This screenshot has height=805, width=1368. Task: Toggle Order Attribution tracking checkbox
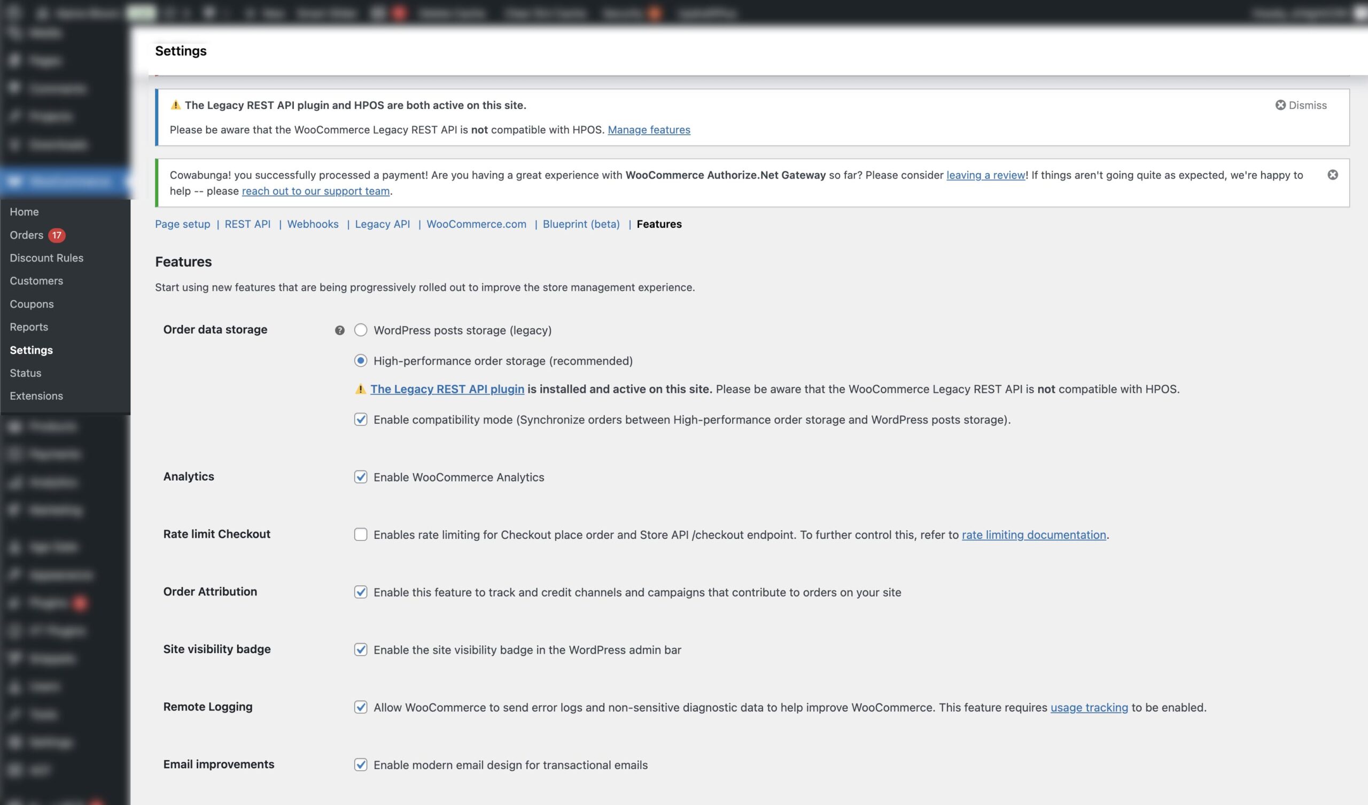[x=361, y=592]
